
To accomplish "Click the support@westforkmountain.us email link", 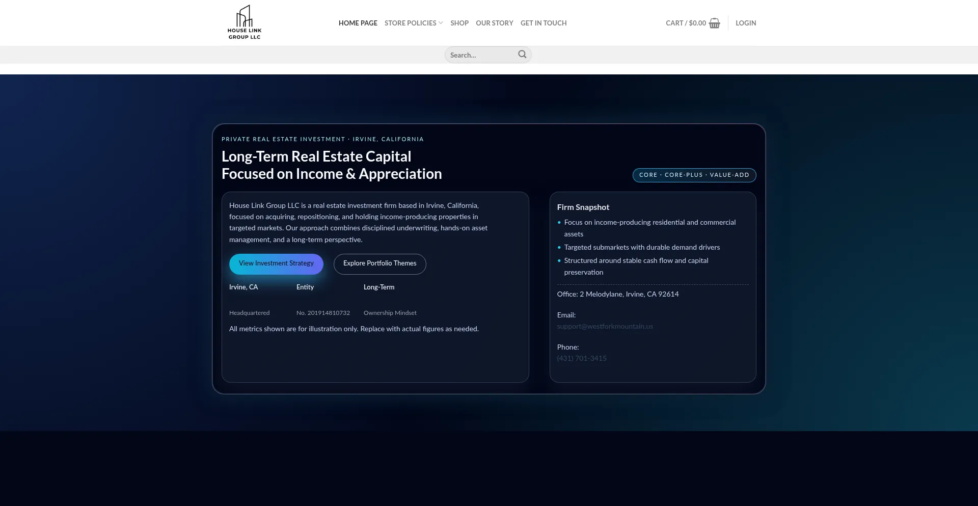I will pyautogui.click(x=605, y=327).
